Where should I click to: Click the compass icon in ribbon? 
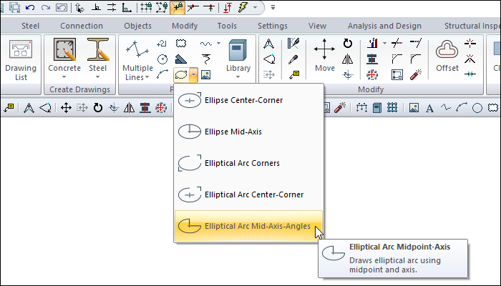click(269, 44)
